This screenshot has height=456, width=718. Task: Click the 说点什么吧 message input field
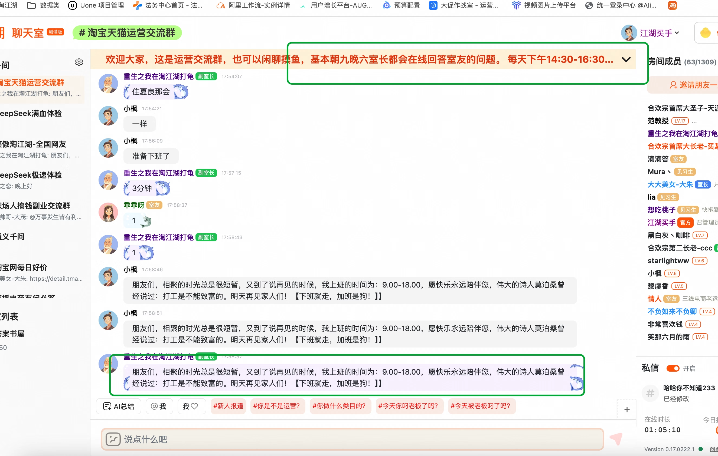352,439
